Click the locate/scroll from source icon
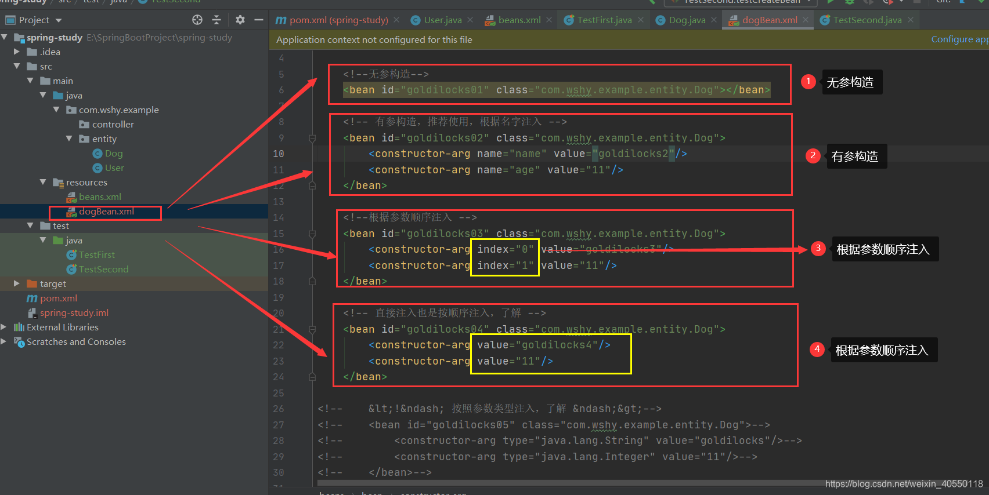 [x=197, y=20]
